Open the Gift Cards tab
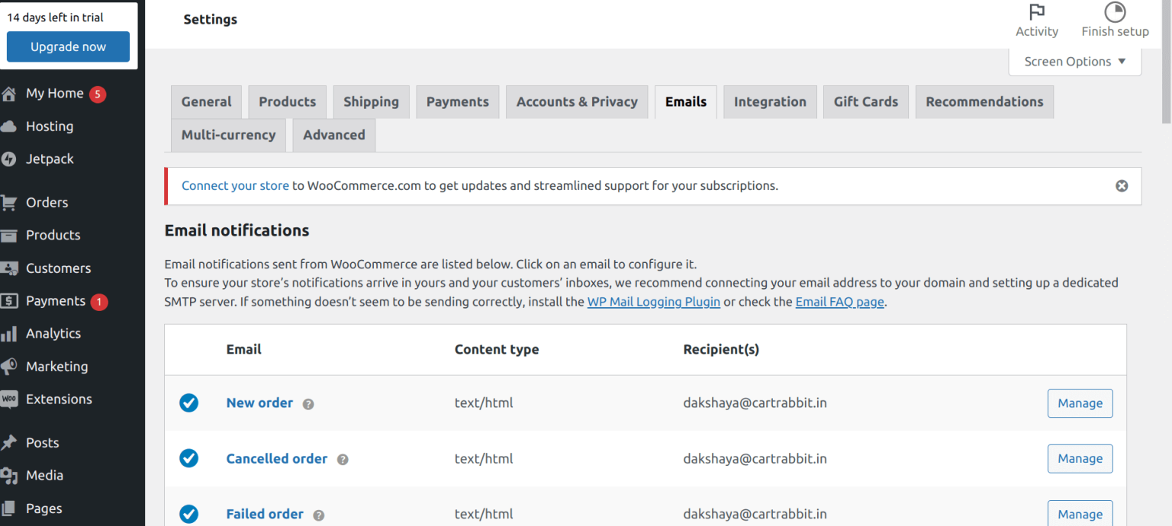This screenshot has width=1172, height=526. point(865,101)
